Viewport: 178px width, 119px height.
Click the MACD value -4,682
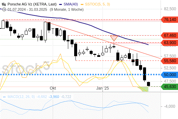[42, 97]
